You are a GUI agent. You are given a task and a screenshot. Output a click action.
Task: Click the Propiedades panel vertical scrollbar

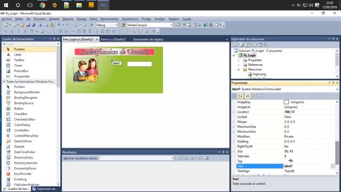pos(337,153)
